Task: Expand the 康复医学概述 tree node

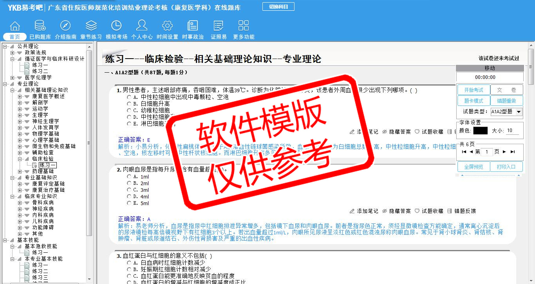Action: click(x=20, y=96)
